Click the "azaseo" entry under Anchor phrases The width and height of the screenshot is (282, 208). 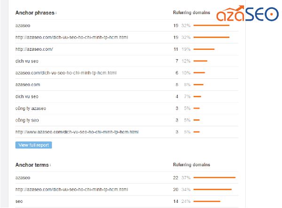coord(23,25)
